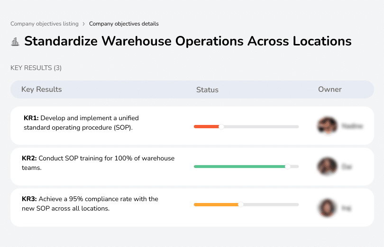Click the Status column header

click(207, 90)
